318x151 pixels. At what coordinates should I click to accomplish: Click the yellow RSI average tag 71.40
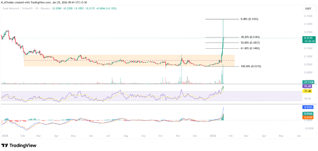[x=308, y=91]
